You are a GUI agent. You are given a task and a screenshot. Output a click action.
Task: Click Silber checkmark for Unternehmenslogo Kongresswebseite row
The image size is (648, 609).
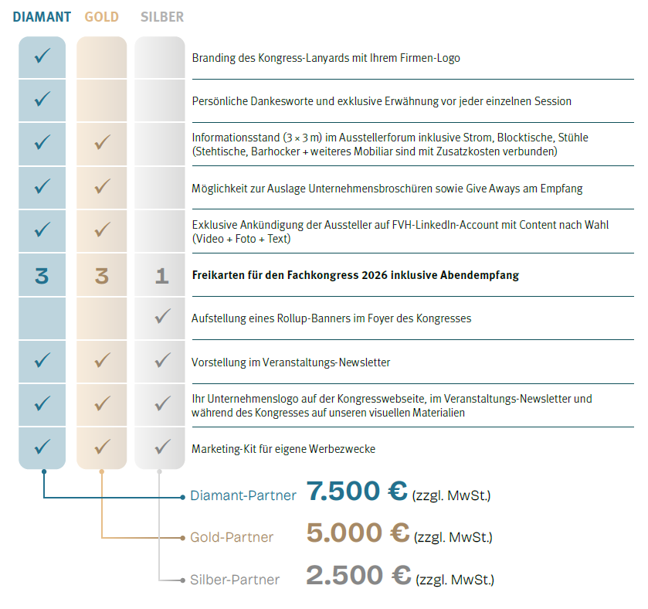[x=161, y=403]
